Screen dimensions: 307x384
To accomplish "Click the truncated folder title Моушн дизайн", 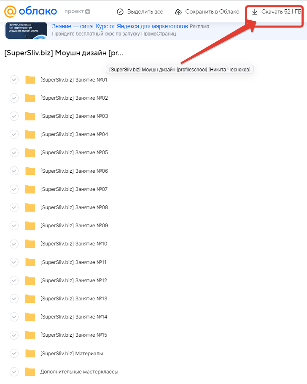I will 64,53.
